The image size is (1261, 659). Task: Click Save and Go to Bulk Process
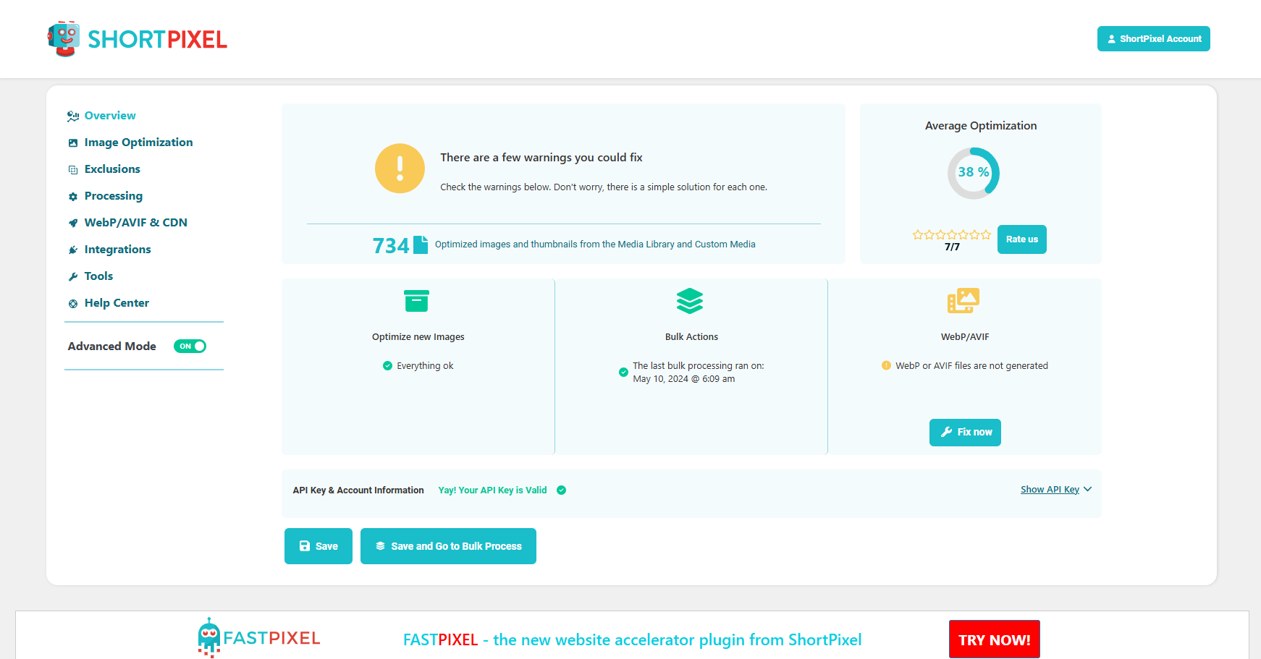point(448,546)
